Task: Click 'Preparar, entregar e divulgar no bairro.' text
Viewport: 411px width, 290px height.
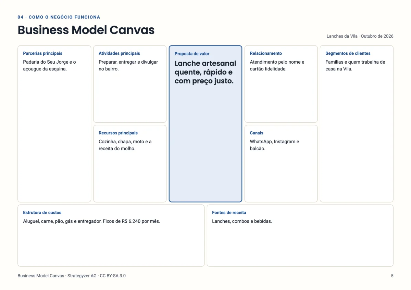Action: click(x=128, y=65)
